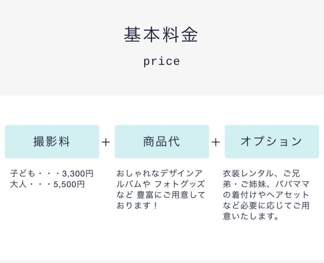The width and height of the screenshot is (324, 263).
Task: Click the text line ルバムや フォトグッズ
Action: point(161,184)
